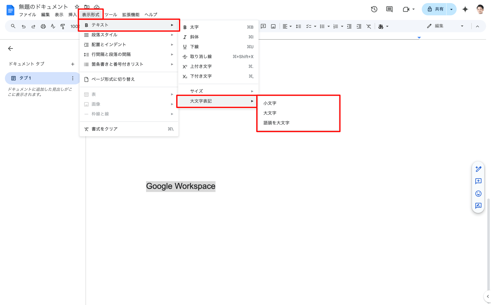Open version history clock icon
Screen dimensions: 491x305
pyautogui.click(x=374, y=9)
